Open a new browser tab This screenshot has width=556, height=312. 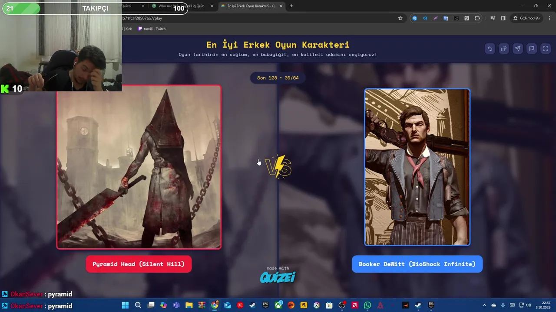coord(291,6)
